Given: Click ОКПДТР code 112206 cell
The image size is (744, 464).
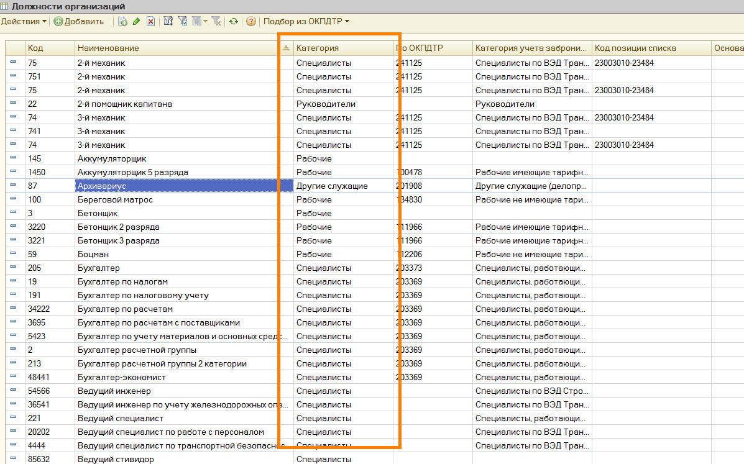Looking at the screenshot, I should (x=433, y=254).
